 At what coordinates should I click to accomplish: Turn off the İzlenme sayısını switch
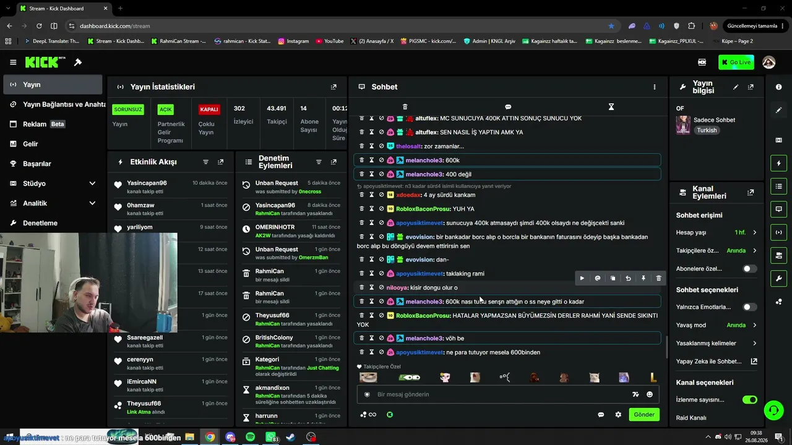click(x=749, y=400)
